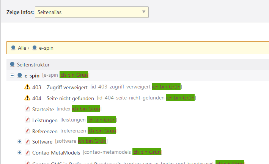This screenshot has width=269, height=164.
Task: Open the Software page
Action: click(x=42, y=142)
